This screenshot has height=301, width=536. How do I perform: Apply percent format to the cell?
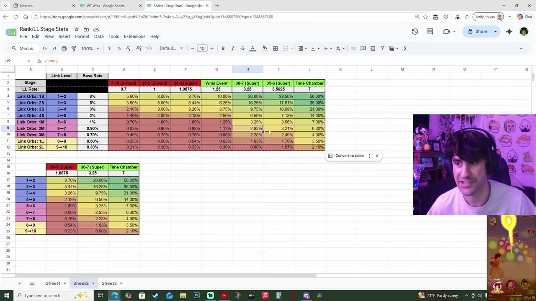(119, 48)
